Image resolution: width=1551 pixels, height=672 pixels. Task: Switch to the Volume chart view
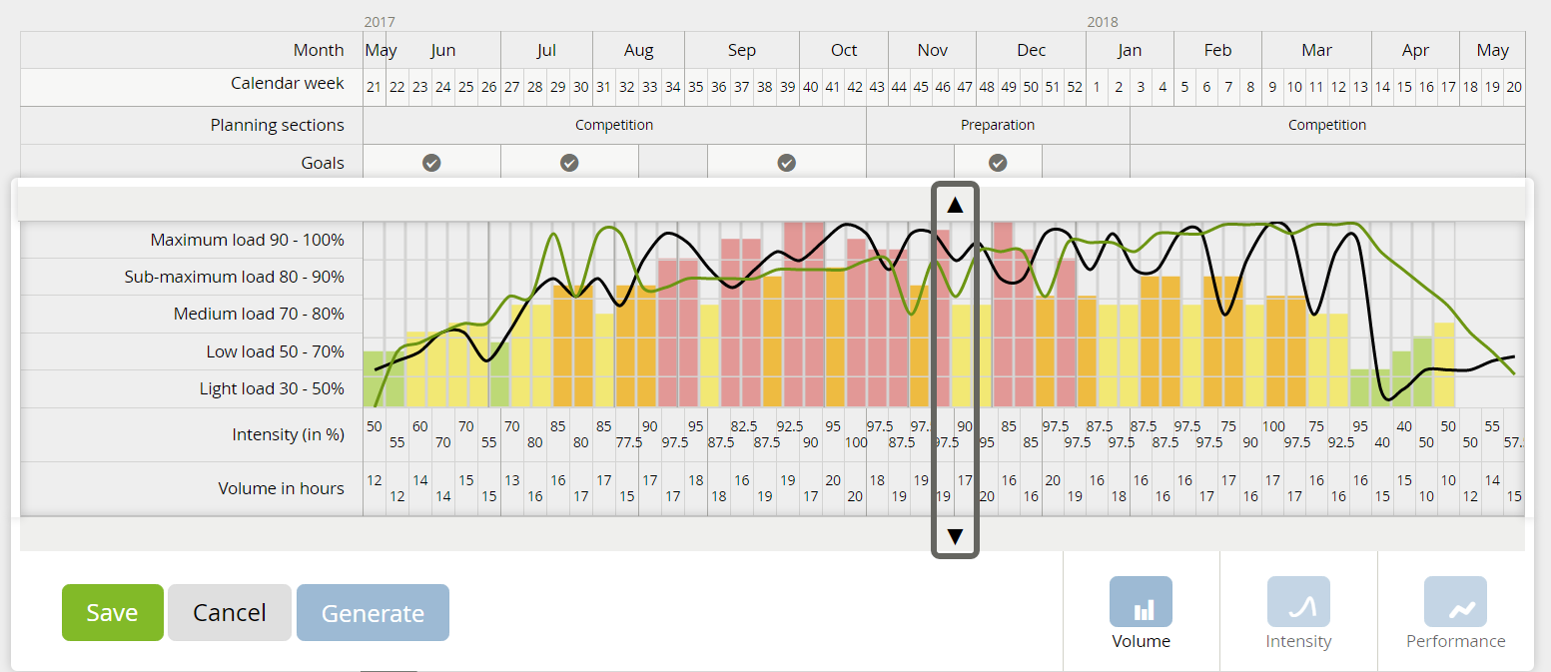(1141, 602)
